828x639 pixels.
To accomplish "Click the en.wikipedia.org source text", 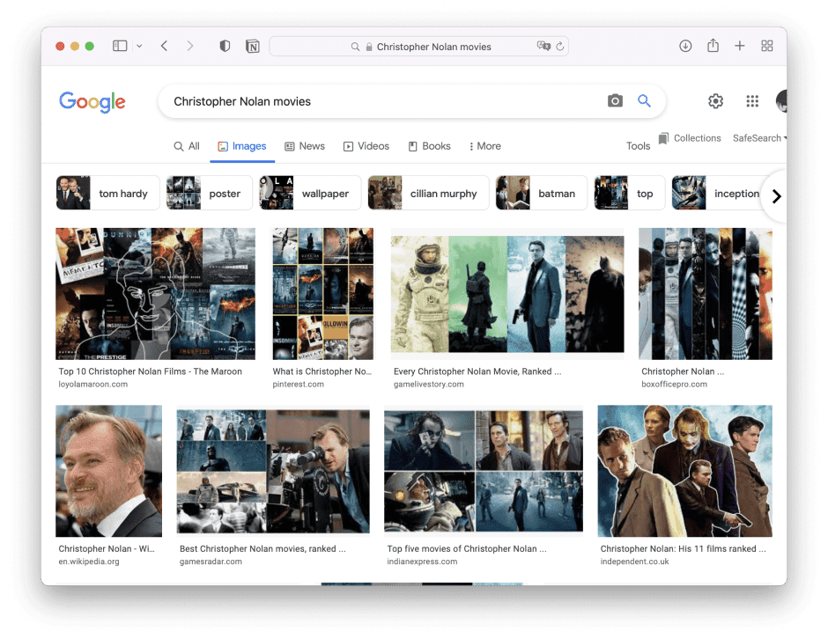I will point(89,562).
